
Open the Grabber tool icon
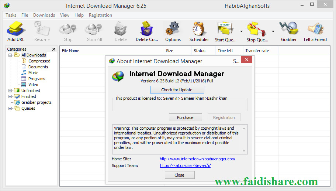289,28
